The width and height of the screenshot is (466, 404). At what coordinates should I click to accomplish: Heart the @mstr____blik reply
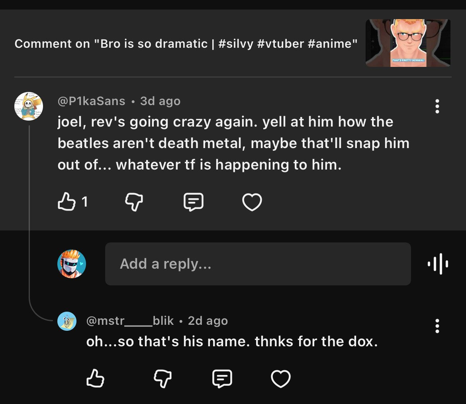pyautogui.click(x=281, y=379)
